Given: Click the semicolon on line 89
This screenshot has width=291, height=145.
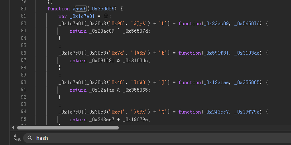Looking at the screenshot, I should 60,76.
